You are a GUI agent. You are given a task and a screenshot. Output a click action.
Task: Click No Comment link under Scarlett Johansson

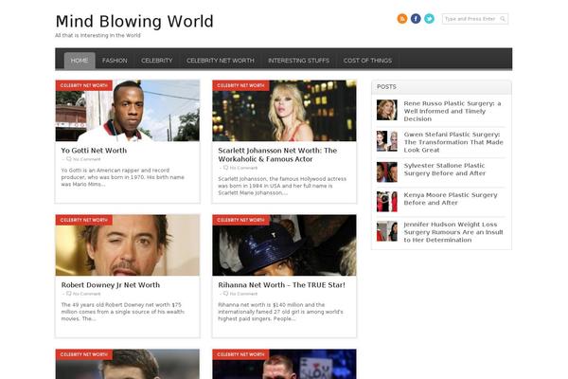(243, 168)
